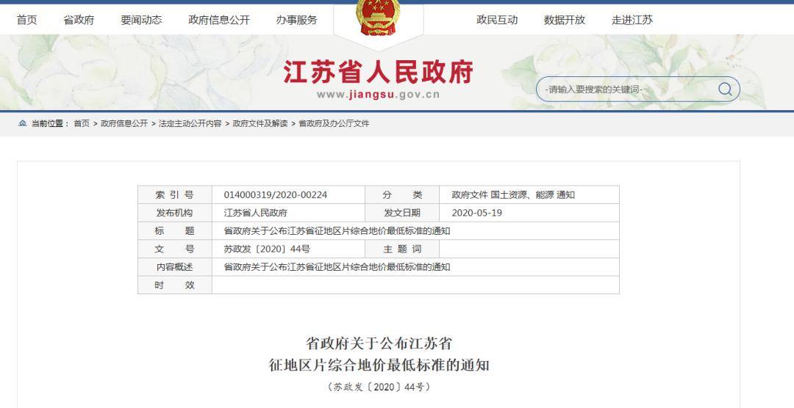Click the 时效 label cell

pyautogui.click(x=175, y=285)
